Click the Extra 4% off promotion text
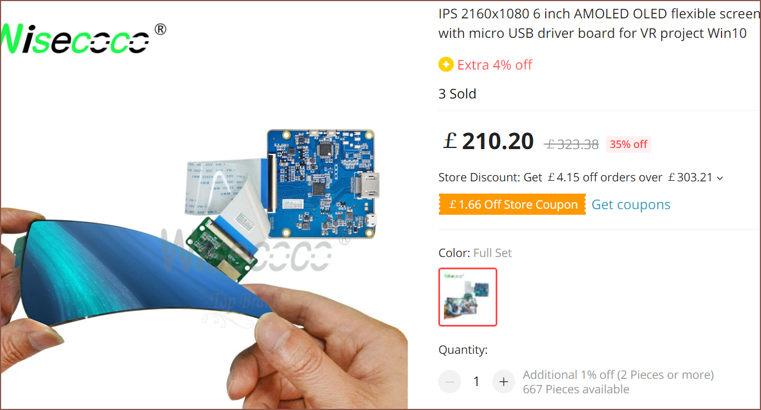761x410 pixels. click(495, 65)
